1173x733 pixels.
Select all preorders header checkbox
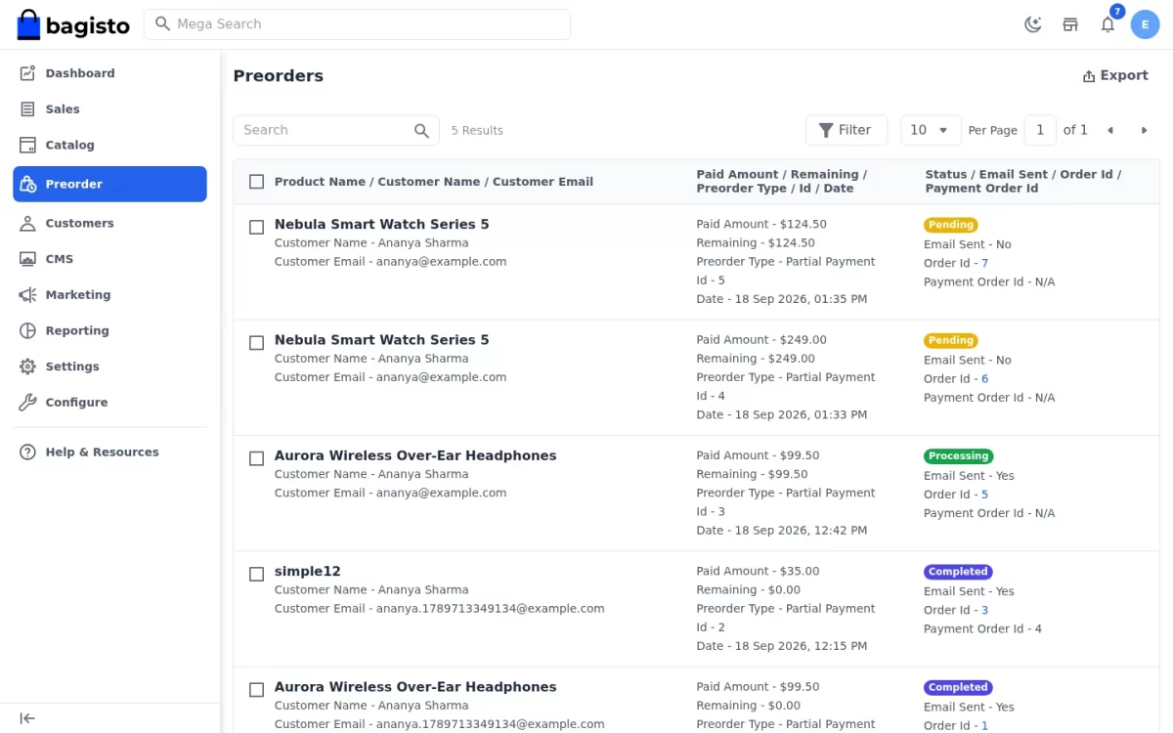click(256, 182)
